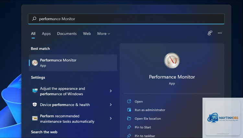Viewport: 243px width, 138px height.
Task: Click the search magnifier icon
Action: coord(34,19)
